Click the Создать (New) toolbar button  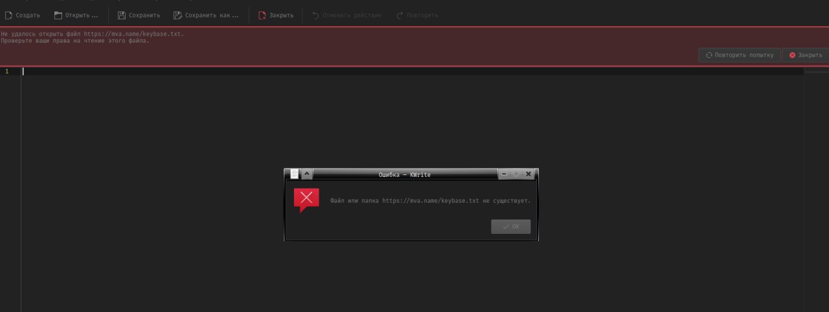pyautogui.click(x=23, y=15)
